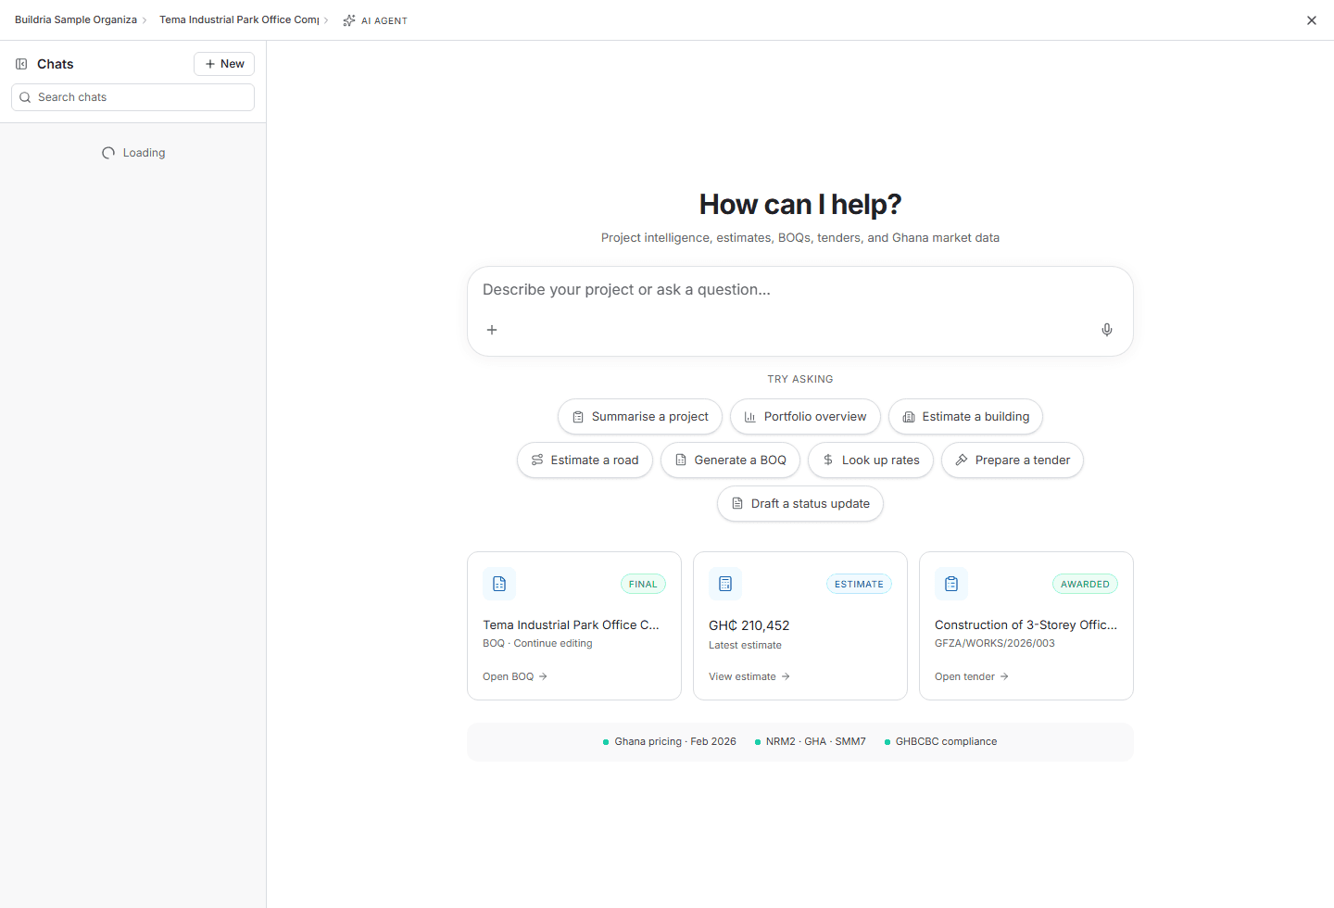Click the prompt text box
1334x908 pixels.
tap(800, 290)
